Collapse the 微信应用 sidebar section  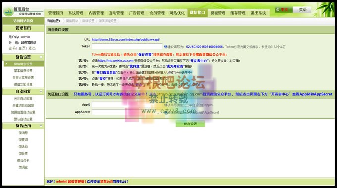tap(41, 126)
